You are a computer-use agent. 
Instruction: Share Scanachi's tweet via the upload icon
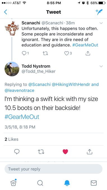pos(88,53)
